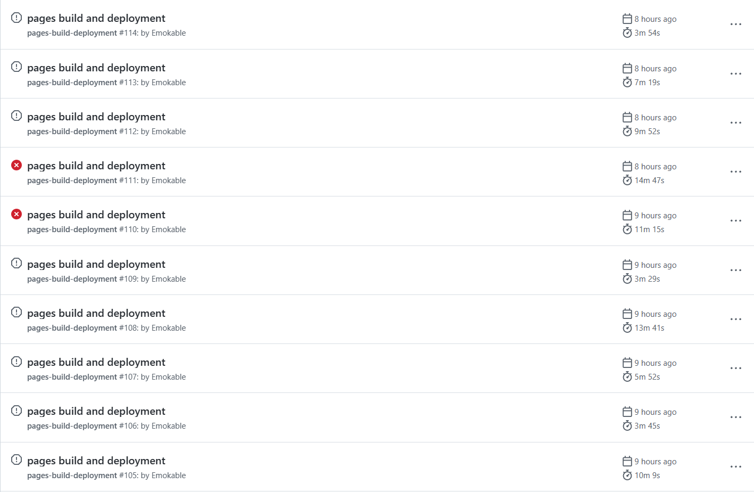754x492 pixels.
Task: Click the calendar icon for run #113
Action: (x=627, y=68)
